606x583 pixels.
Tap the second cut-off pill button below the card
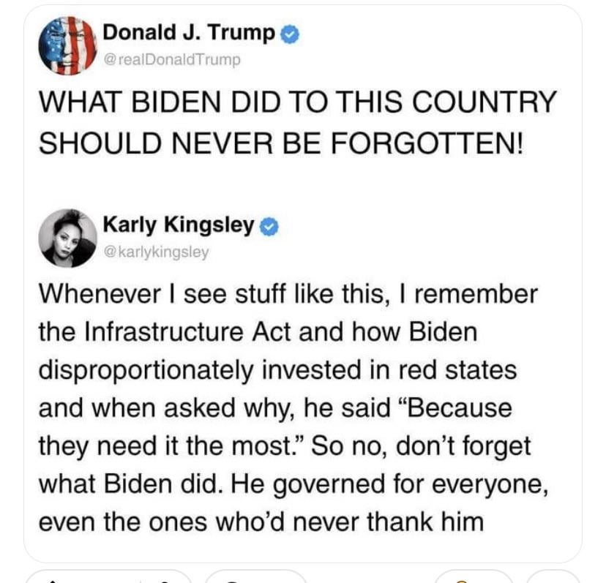256,576
